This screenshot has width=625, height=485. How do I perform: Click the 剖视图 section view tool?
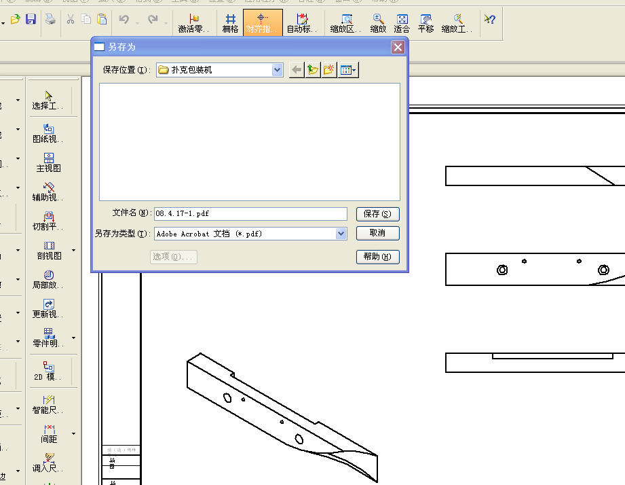pos(49,250)
